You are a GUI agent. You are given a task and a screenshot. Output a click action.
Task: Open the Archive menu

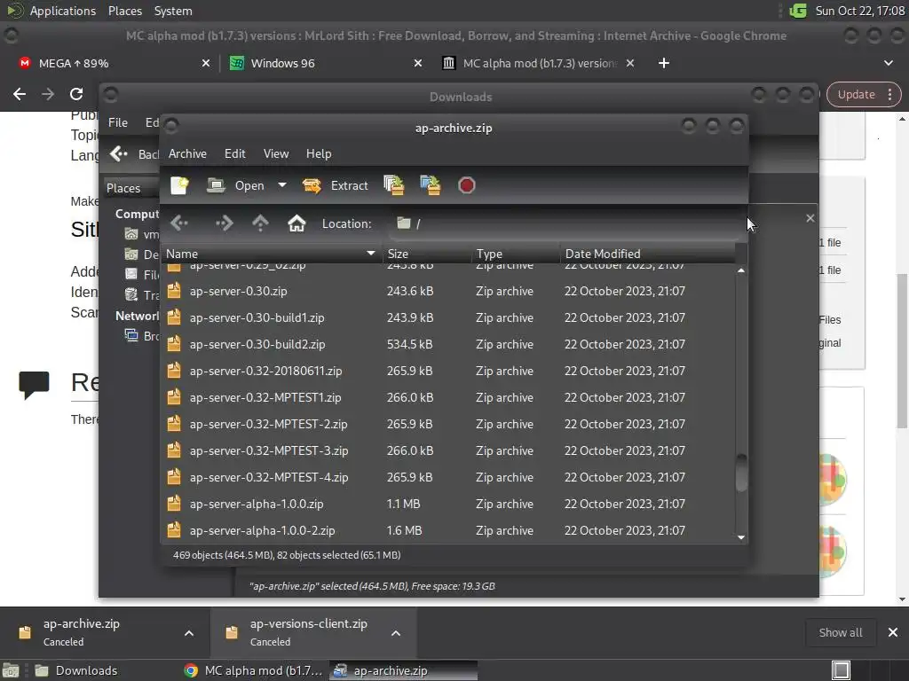click(187, 153)
